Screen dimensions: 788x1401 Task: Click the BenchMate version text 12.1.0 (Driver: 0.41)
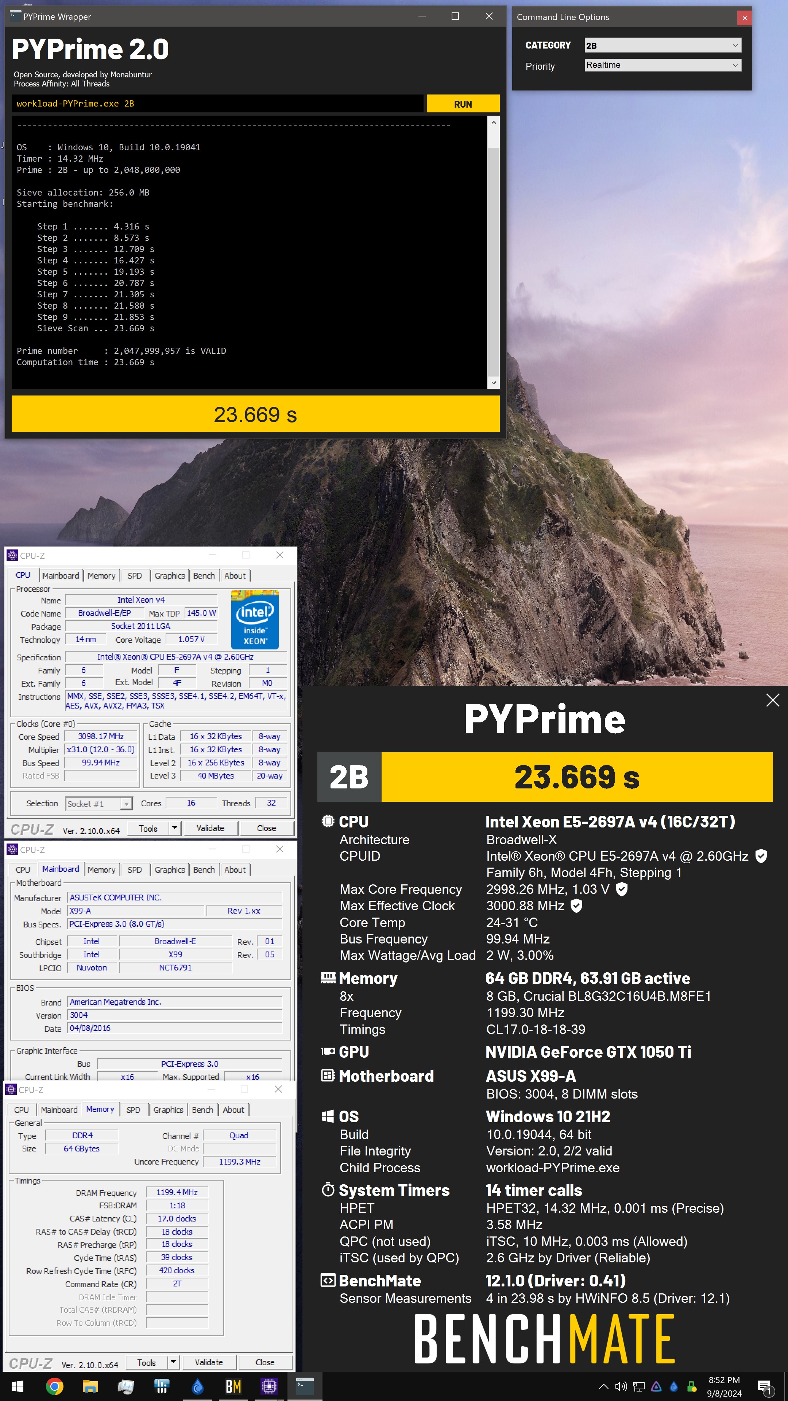point(556,1281)
